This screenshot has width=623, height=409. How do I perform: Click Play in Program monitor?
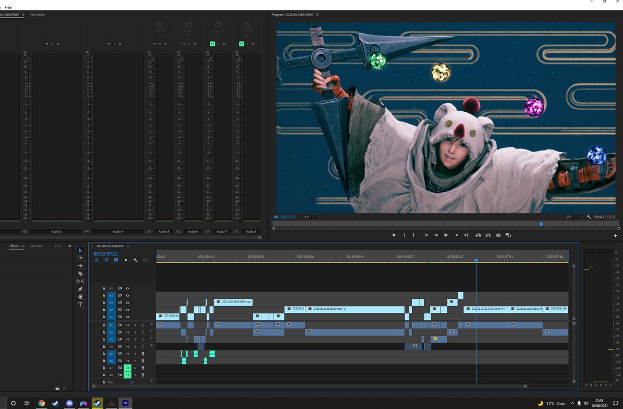[446, 235]
